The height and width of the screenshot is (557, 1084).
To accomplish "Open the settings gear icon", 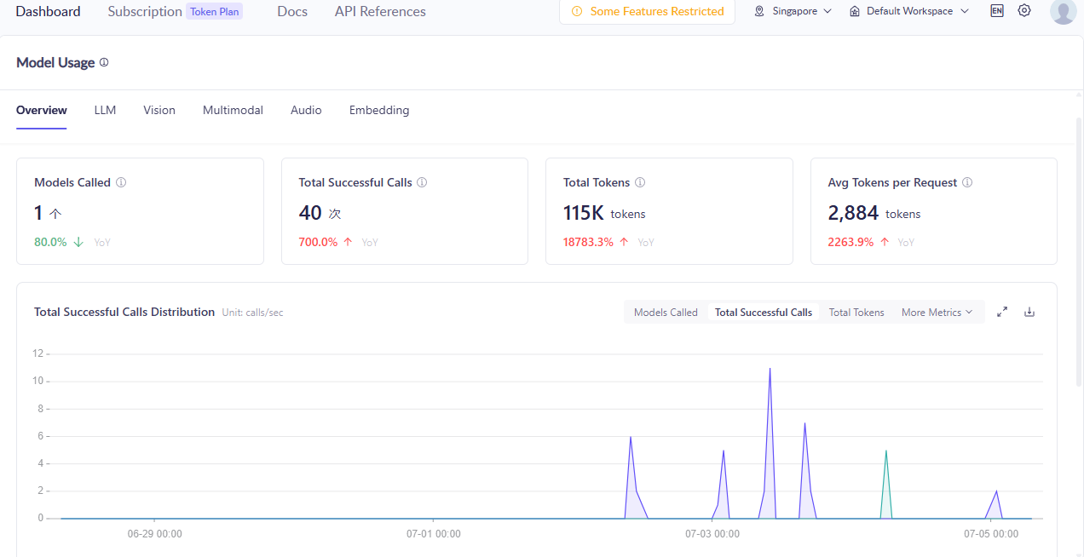I will click(x=1024, y=11).
